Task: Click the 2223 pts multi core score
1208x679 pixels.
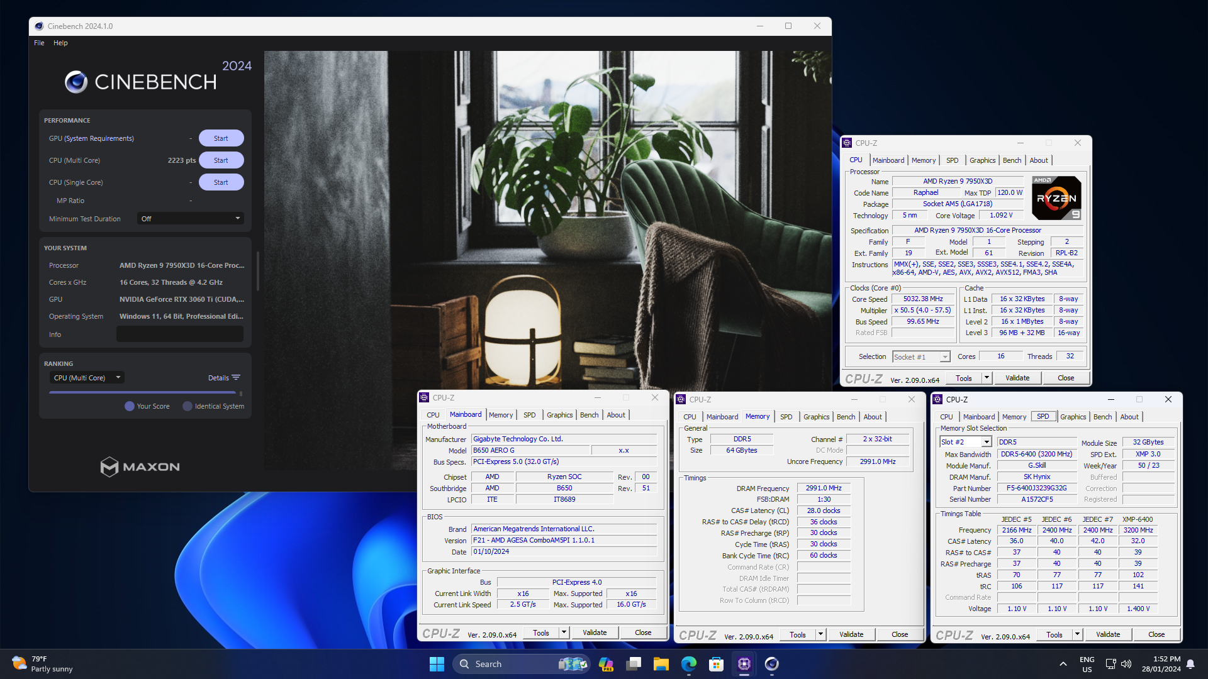Action: click(x=182, y=160)
